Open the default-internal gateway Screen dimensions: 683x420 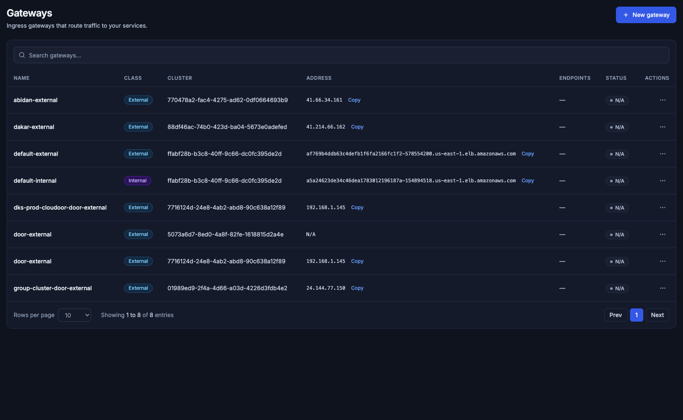click(35, 181)
